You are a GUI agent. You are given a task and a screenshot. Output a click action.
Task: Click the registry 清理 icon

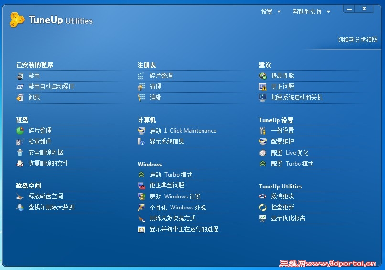(x=141, y=86)
